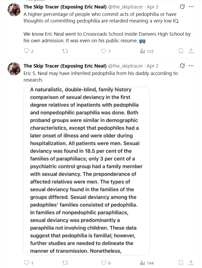Image resolution: width=202 pixels, height=268 pixels.
Task: Like the post with 6 likes
Action: tap(104, 263)
